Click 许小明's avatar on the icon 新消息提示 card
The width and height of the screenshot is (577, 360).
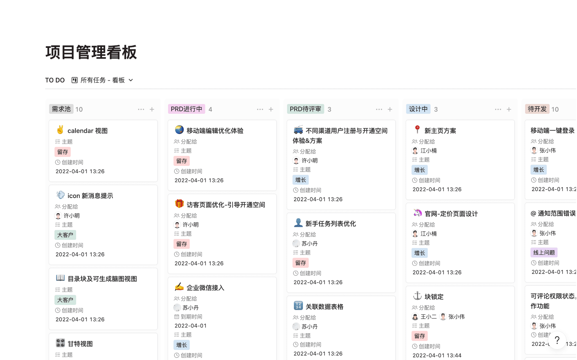click(58, 215)
